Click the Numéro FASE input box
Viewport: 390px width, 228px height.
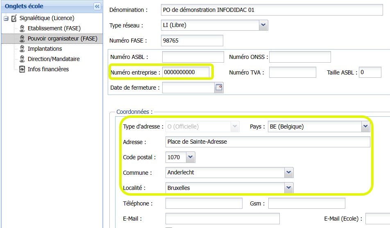tap(192, 41)
